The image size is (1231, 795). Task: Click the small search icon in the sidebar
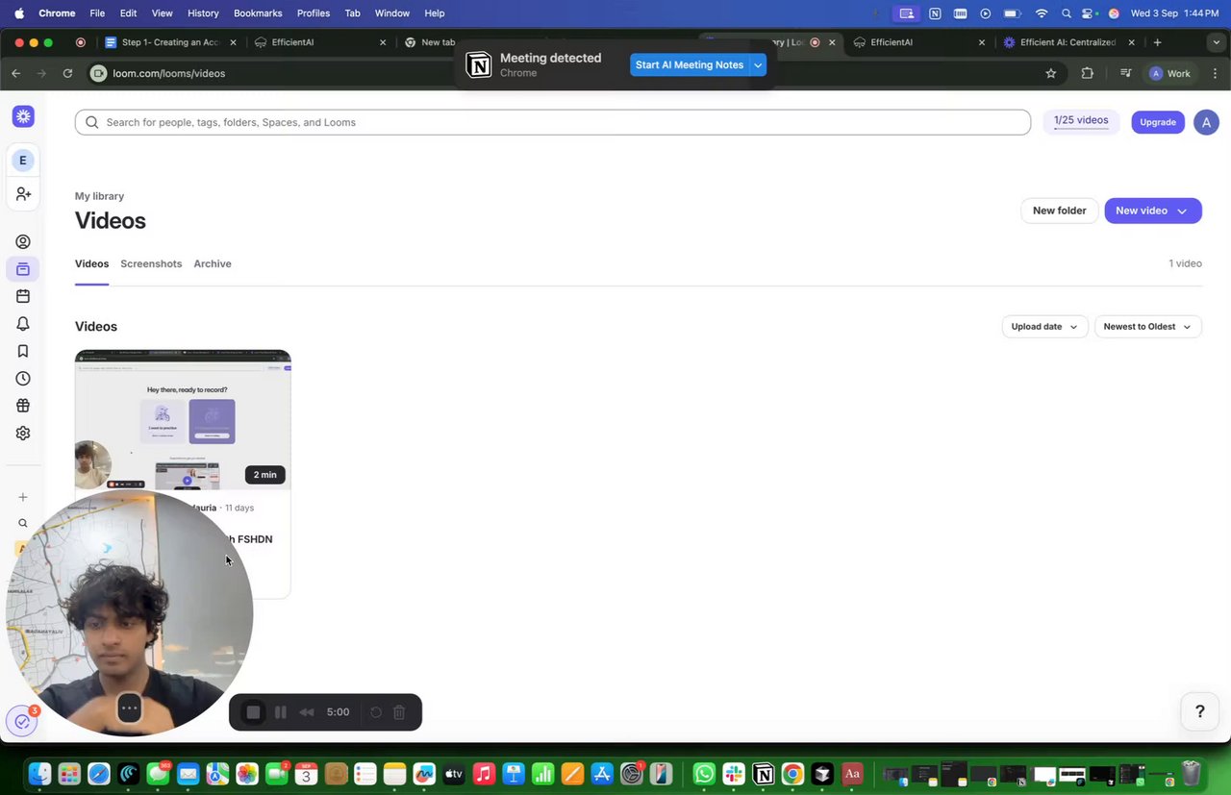23,524
